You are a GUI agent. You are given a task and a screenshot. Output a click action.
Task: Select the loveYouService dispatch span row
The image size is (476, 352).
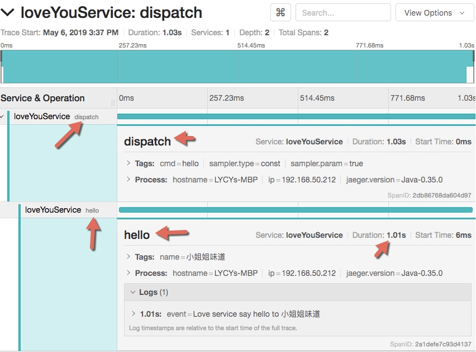pos(56,117)
